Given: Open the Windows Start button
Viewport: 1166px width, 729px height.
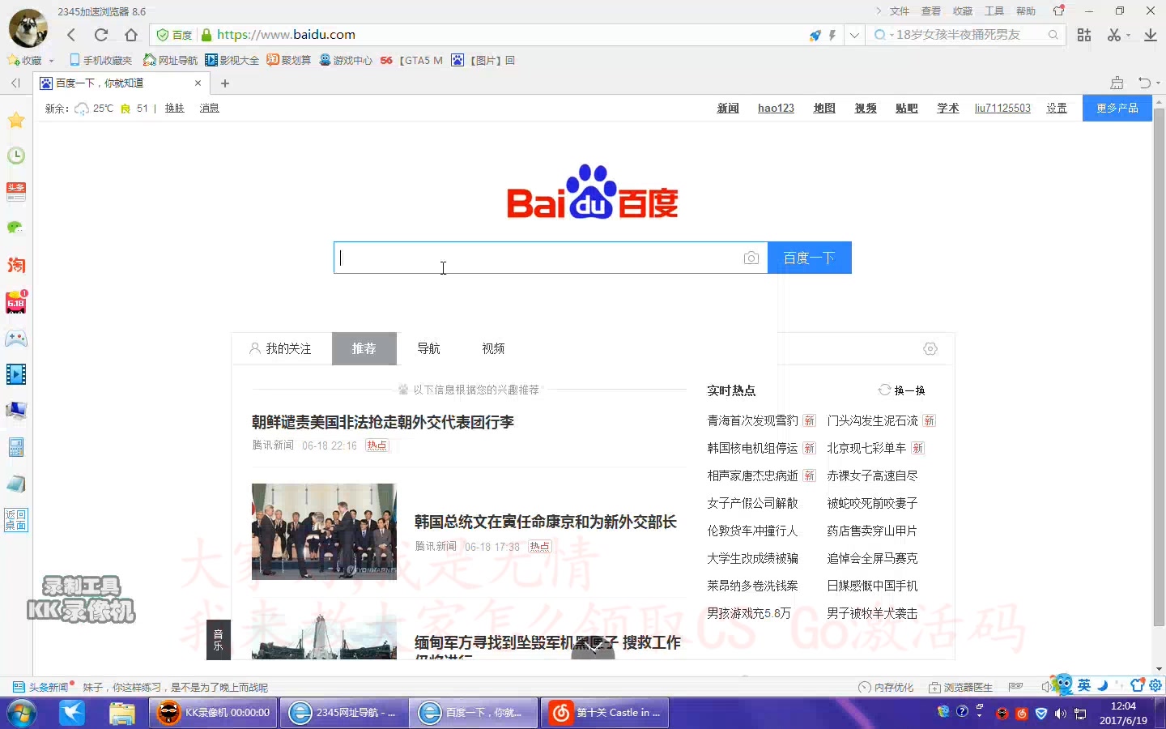Looking at the screenshot, I should [22, 713].
